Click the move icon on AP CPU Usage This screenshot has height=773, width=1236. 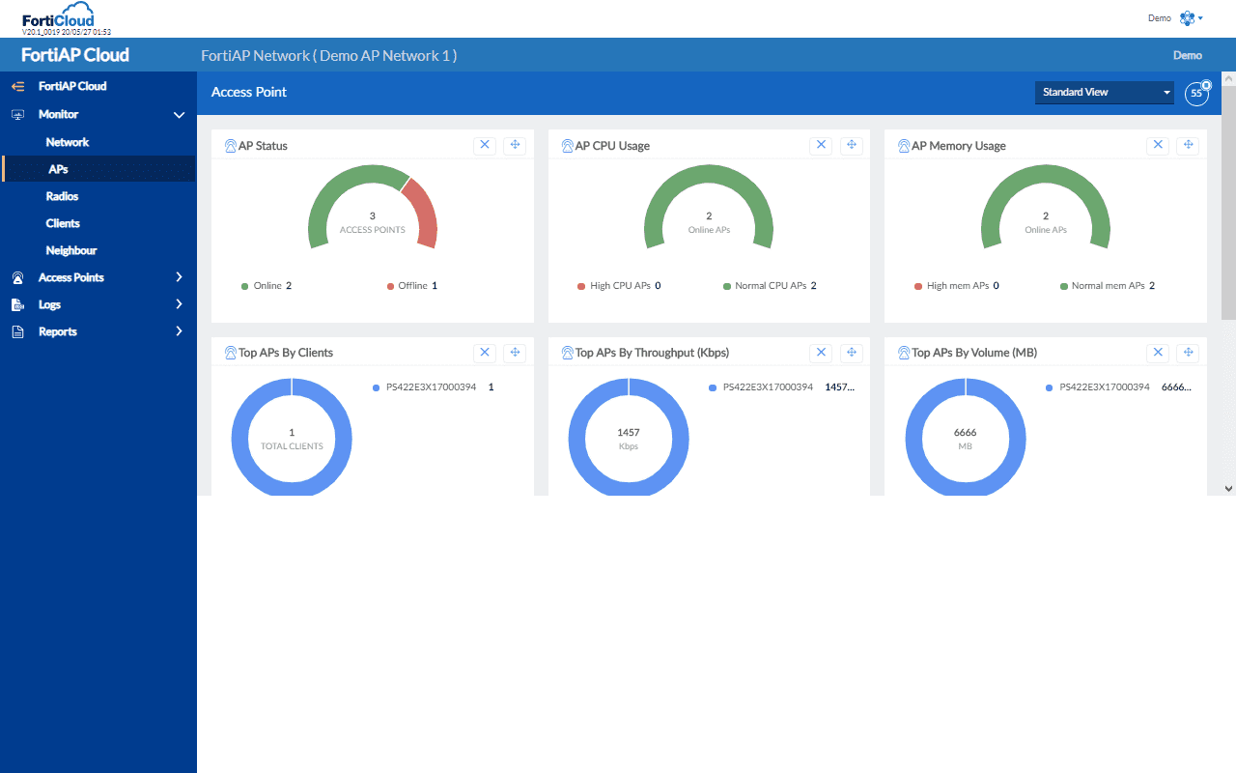point(851,145)
